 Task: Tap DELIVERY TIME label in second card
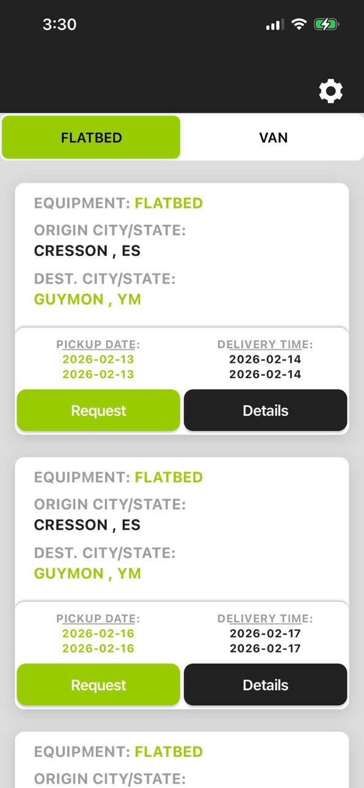[x=265, y=619]
